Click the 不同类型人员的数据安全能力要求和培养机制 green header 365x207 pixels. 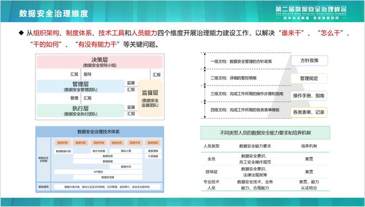[x=265, y=132]
